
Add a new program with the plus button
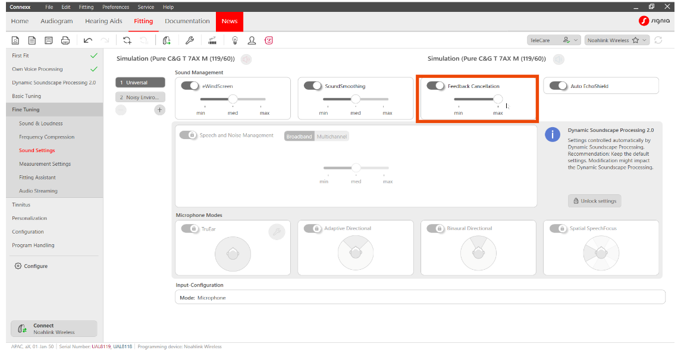point(159,110)
